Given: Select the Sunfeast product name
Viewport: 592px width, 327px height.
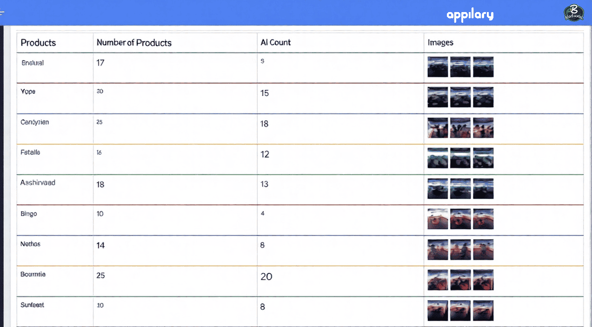Looking at the screenshot, I should point(32,305).
